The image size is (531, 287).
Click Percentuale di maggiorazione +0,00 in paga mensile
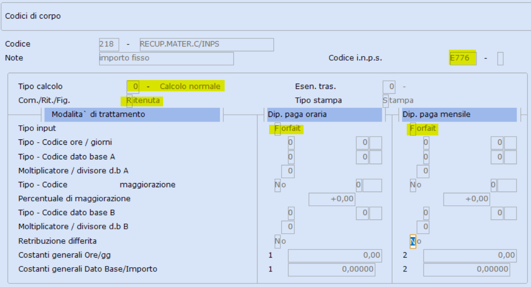(467, 199)
